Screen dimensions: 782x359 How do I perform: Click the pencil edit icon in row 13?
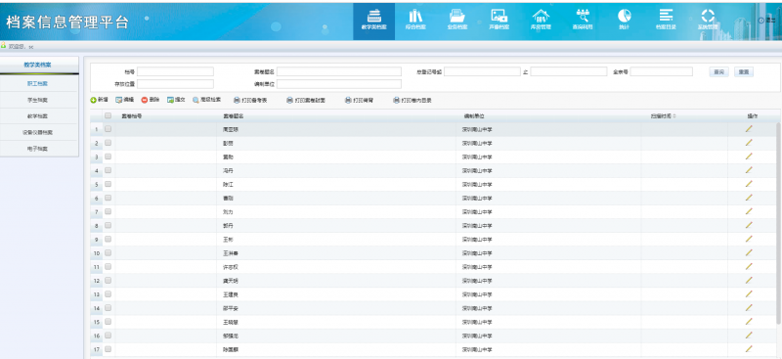(x=749, y=294)
